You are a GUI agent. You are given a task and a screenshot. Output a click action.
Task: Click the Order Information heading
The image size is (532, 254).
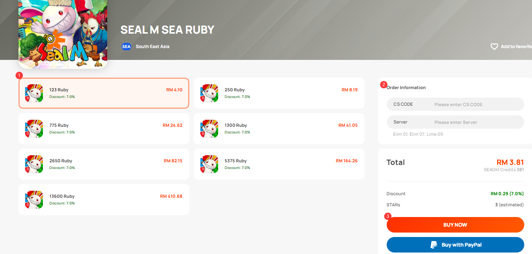pos(406,88)
